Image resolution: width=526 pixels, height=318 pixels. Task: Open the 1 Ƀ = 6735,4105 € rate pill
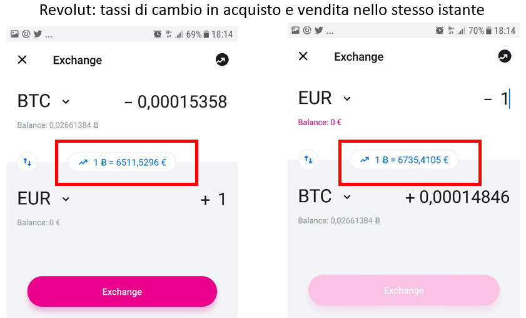pos(404,160)
